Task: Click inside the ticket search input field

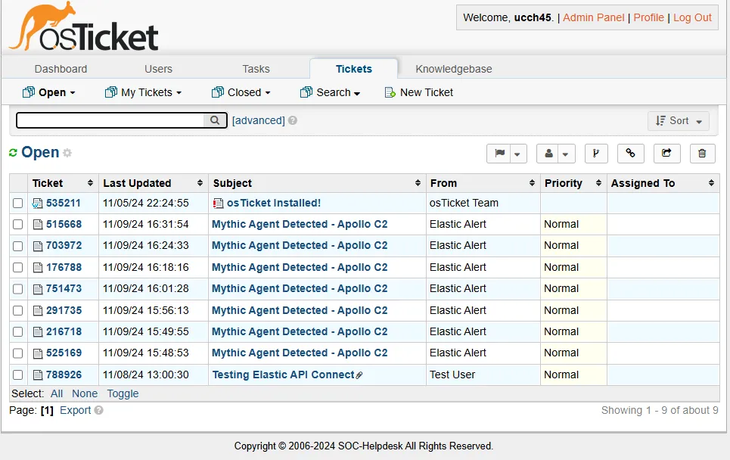Action: pyautogui.click(x=113, y=120)
